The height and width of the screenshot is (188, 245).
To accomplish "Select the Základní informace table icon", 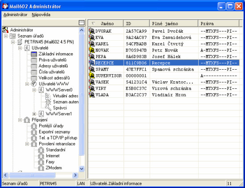I will pyautogui.click(x=34, y=54).
